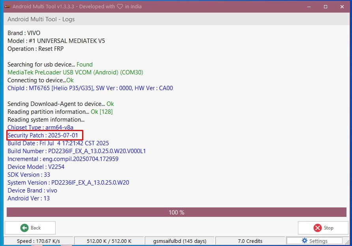352x246 pixels.
Task: Minimize the Android Multi Tool window
Action: pos(307,7)
